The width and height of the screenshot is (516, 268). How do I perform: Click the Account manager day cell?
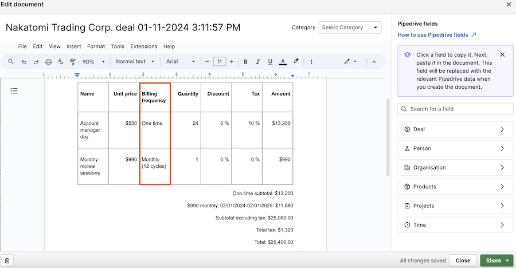(93, 130)
